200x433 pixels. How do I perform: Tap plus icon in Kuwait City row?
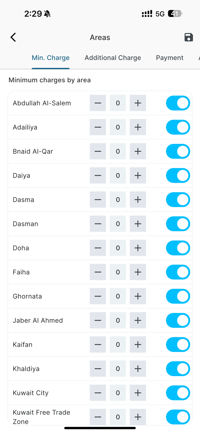pos(138,393)
